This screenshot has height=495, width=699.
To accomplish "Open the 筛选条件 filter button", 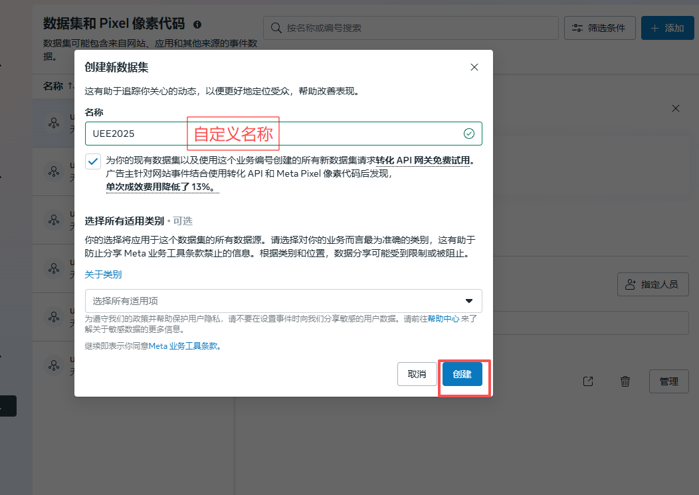I will point(599,28).
